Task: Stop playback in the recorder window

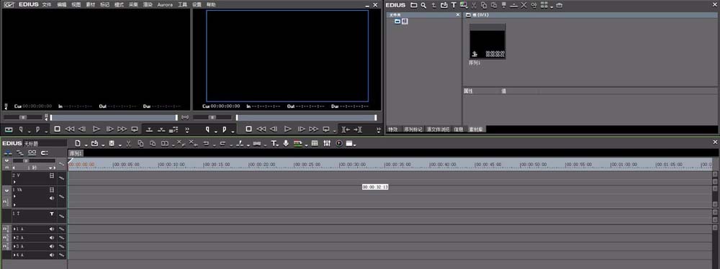Action: click(248, 129)
